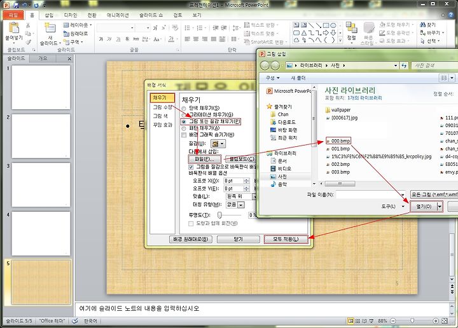Click the Open (열기) button

pyautogui.click(x=424, y=207)
